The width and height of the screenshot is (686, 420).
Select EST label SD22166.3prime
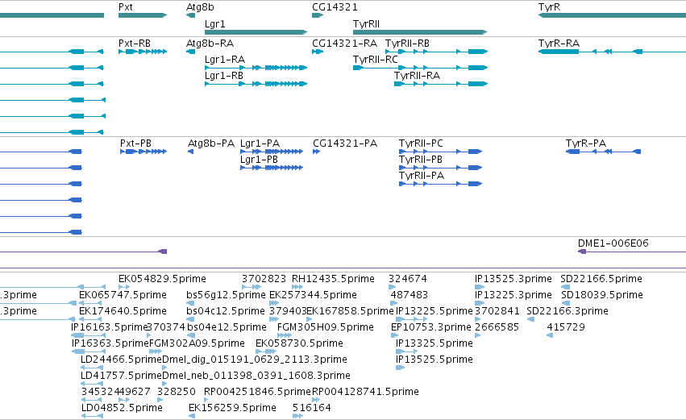[x=568, y=311]
